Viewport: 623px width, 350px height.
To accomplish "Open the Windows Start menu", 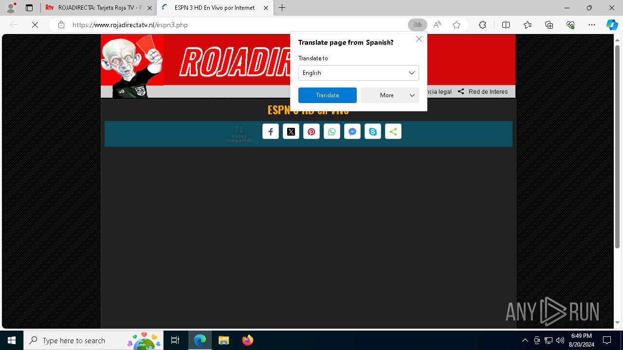I will click(x=12, y=340).
